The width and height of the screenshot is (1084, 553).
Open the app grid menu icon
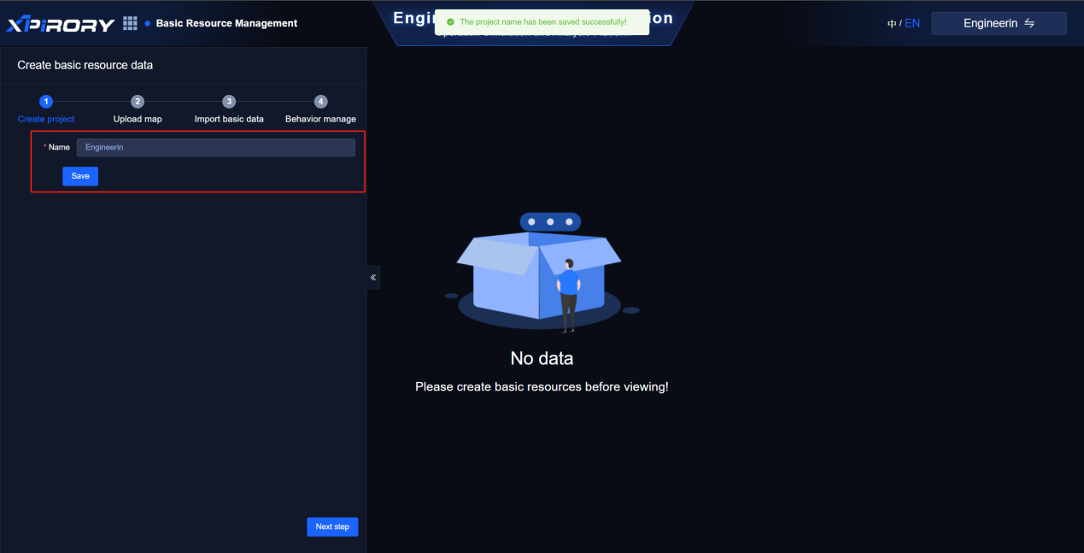click(x=130, y=23)
